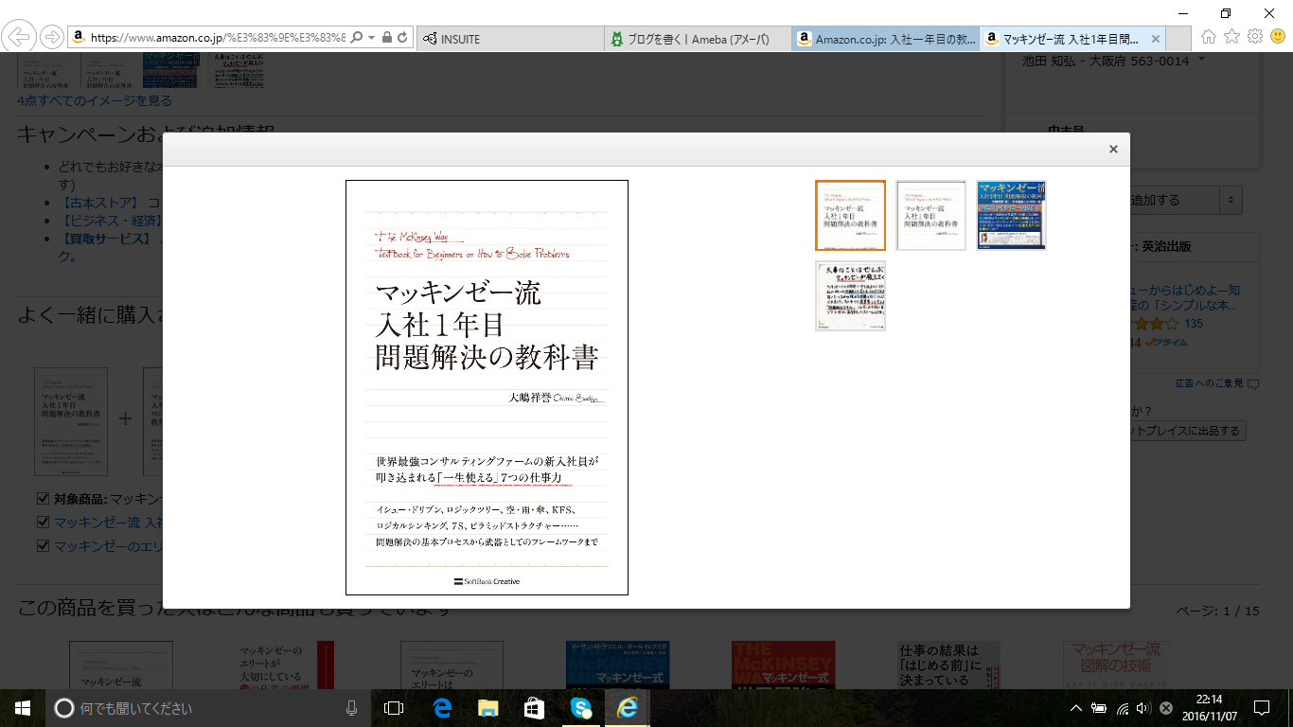Show hidden system tray icons
1293x727 pixels.
click(1076, 708)
